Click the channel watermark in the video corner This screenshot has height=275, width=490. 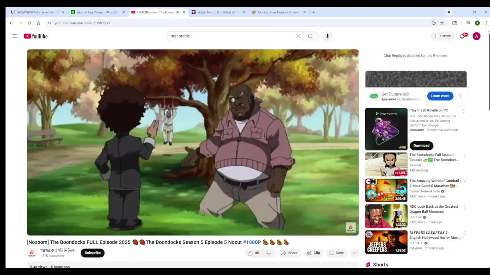tap(351, 228)
